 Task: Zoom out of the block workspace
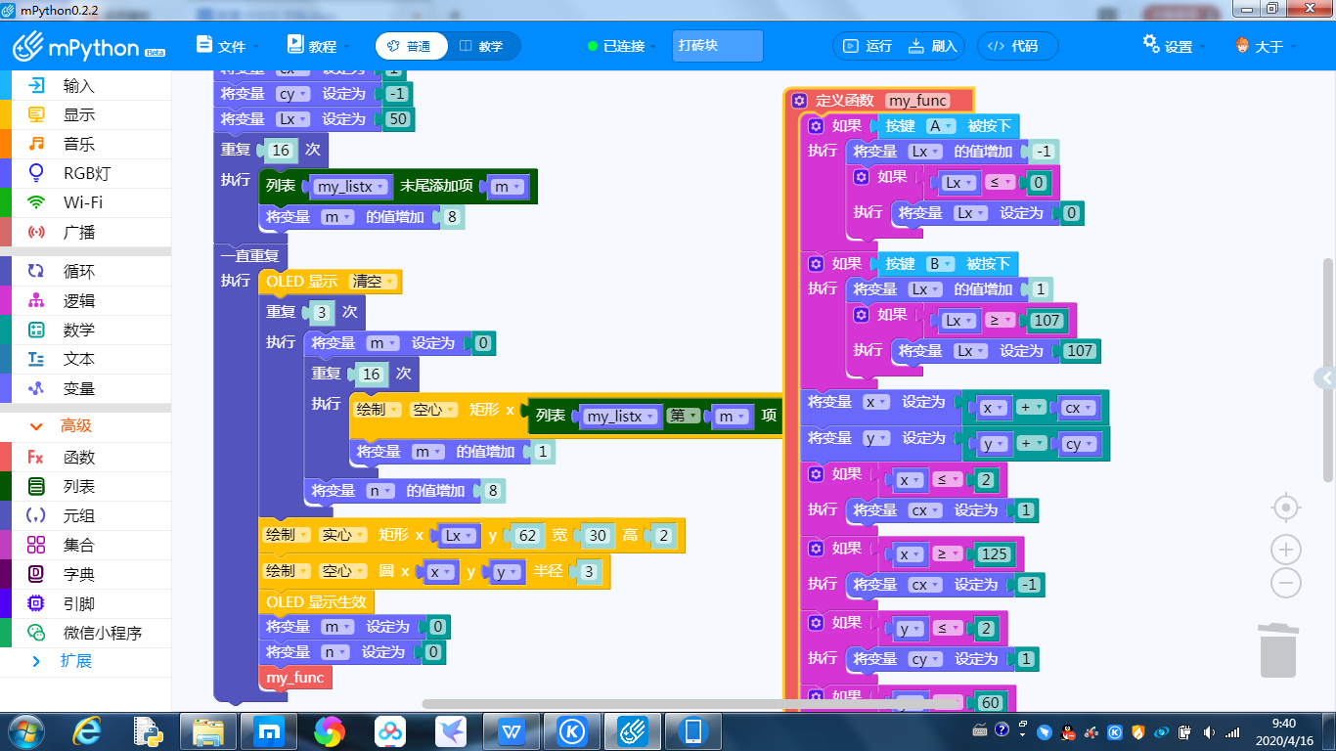1286,584
